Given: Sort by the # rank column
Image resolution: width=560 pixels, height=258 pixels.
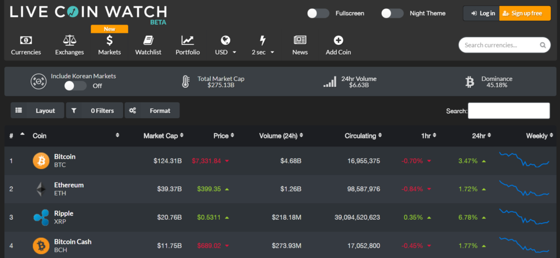Looking at the screenshot, I should point(17,136).
